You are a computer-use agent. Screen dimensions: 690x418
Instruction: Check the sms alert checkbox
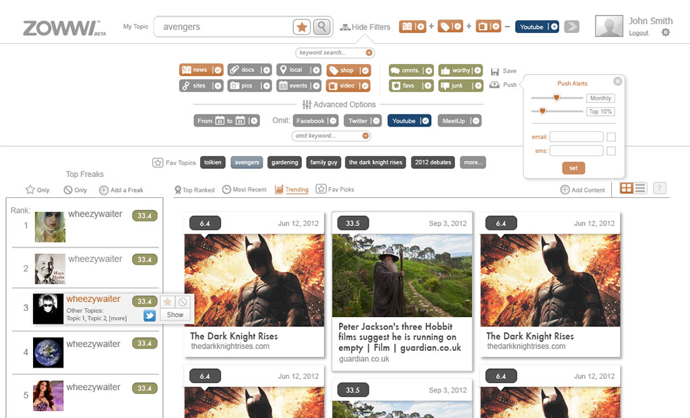pos(611,151)
